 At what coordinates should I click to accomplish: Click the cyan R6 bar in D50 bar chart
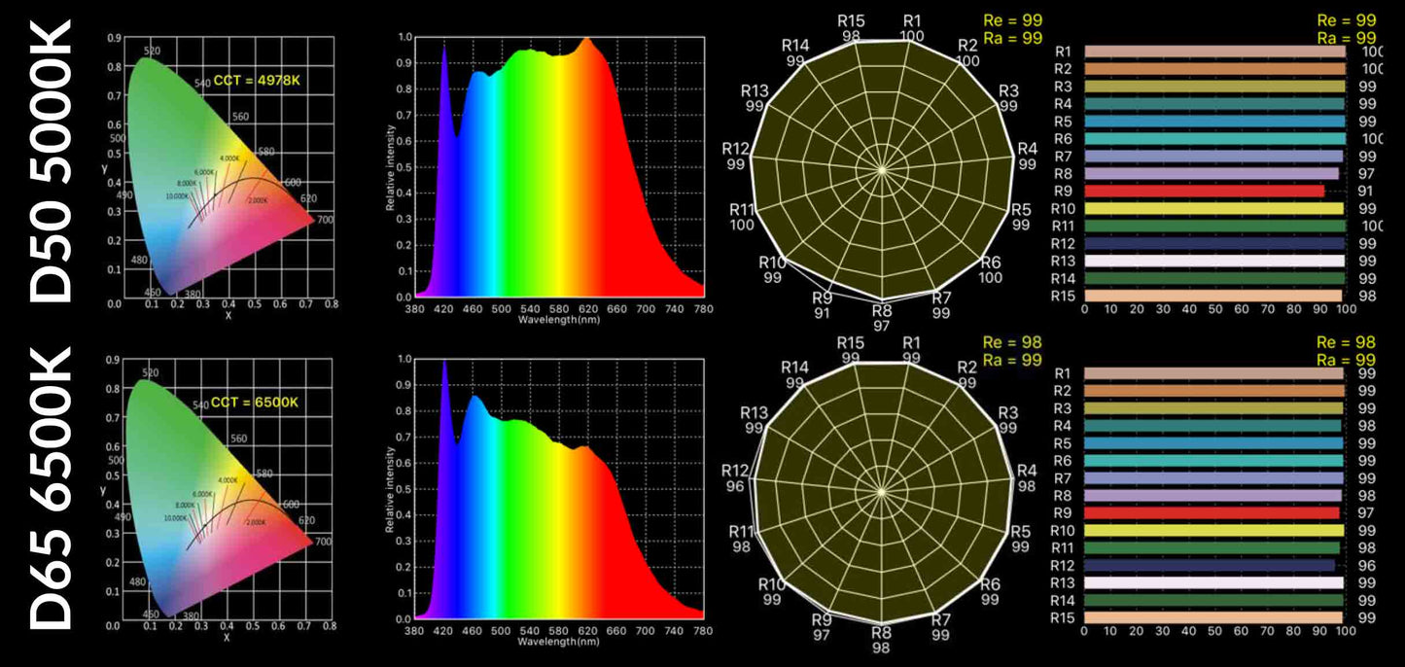[1213, 139]
